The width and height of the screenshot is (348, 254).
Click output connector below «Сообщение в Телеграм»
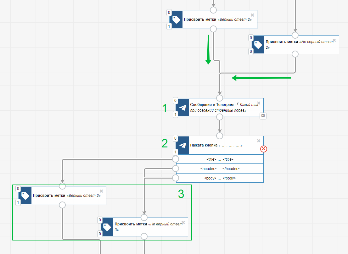point(220,117)
